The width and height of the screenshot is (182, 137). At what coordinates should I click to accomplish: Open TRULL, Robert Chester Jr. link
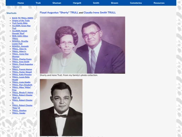tap(22, 101)
